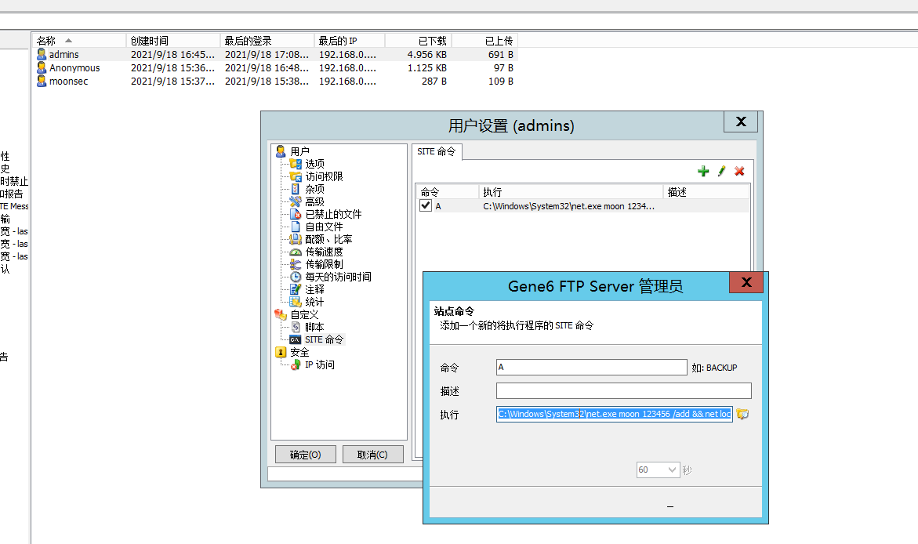Click the 执行 path input field
The height and width of the screenshot is (544, 918).
pyautogui.click(x=614, y=414)
